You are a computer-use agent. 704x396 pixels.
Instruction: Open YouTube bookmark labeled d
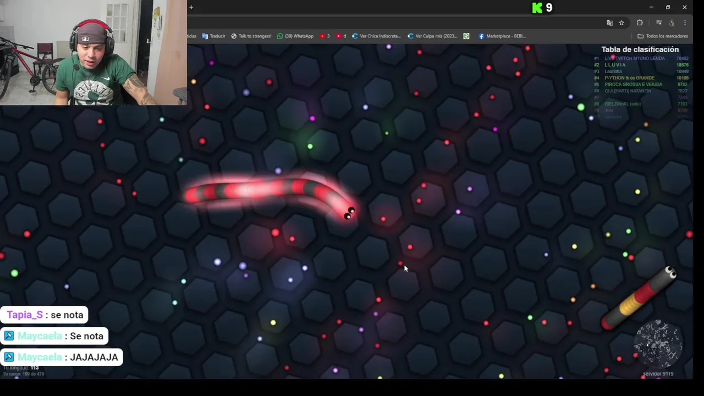pos(341,36)
